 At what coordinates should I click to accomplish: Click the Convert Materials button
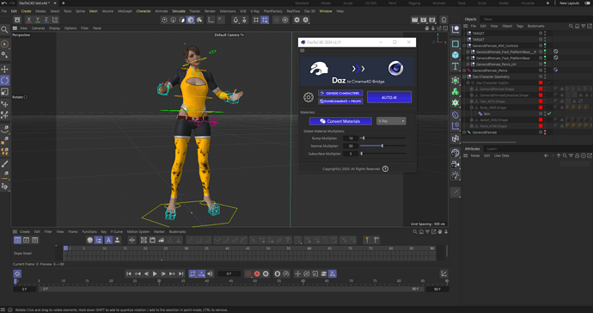click(x=340, y=121)
